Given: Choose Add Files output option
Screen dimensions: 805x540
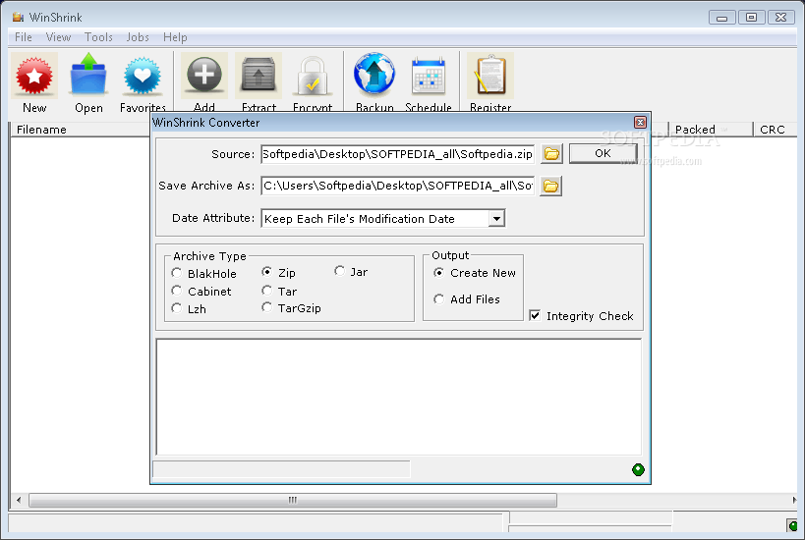Looking at the screenshot, I should coord(439,299).
